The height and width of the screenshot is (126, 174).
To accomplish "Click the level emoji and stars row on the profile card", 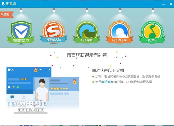I will tap(59, 88).
